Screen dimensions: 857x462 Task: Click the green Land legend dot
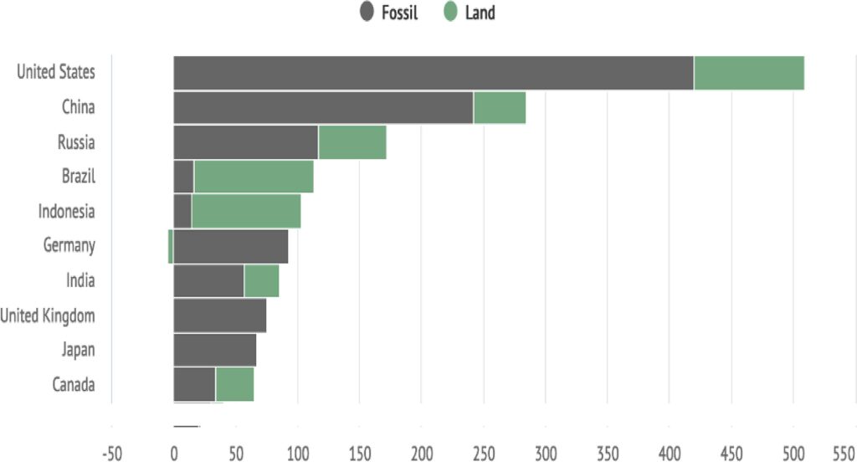pos(450,13)
